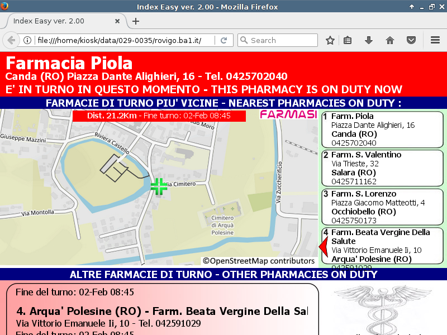Select Farm. Piola in the pharmacy list
The image size is (447, 335).
point(382,130)
